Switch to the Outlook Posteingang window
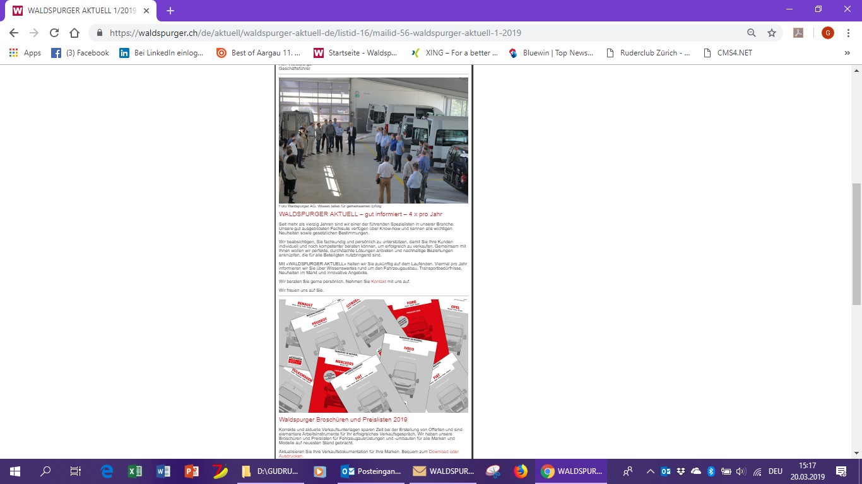 click(370, 471)
